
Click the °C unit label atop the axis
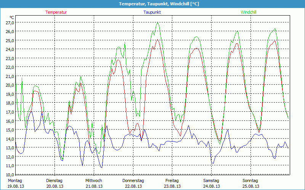pyautogui.click(x=11, y=17)
